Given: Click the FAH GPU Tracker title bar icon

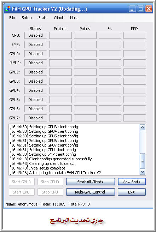Looking at the screenshot, I should (x=8, y=9).
